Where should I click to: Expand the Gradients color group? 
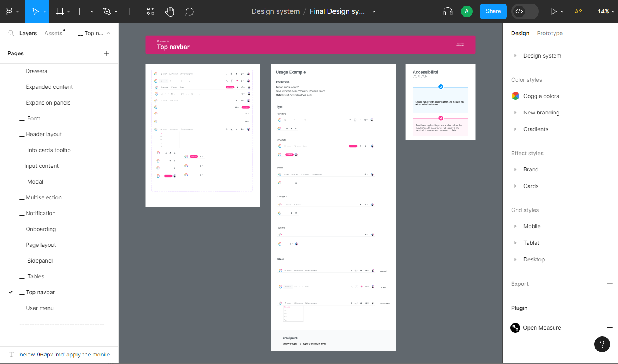(515, 129)
